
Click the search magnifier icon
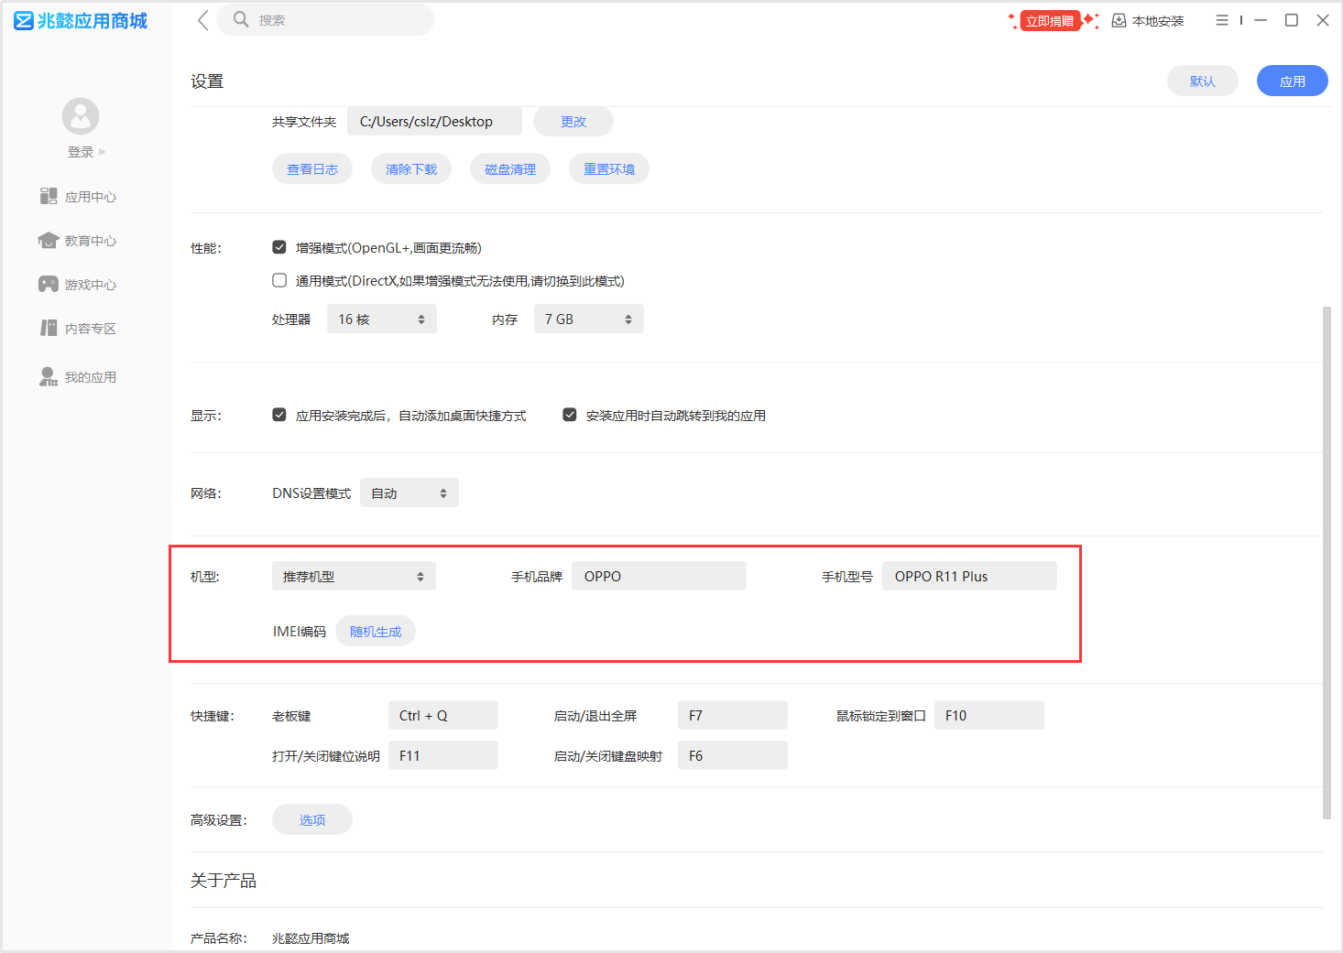(241, 19)
